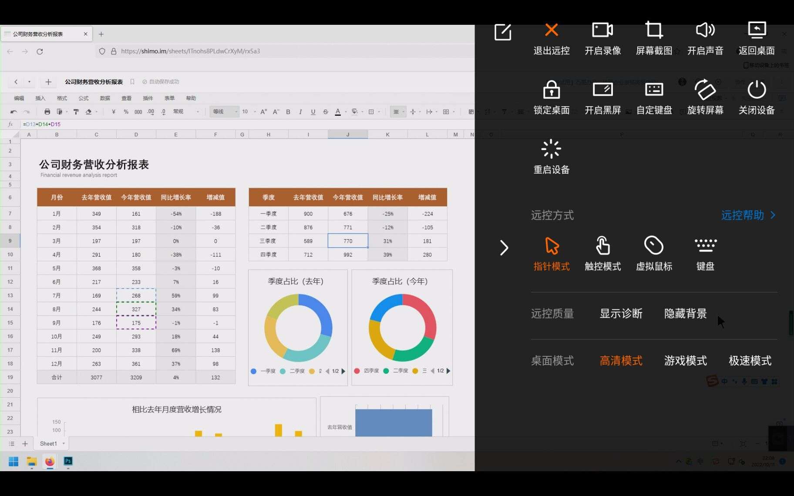Toggle bold formatting in the toolbar
Image resolution: width=794 pixels, height=496 pixels.
tap(288, 112)
